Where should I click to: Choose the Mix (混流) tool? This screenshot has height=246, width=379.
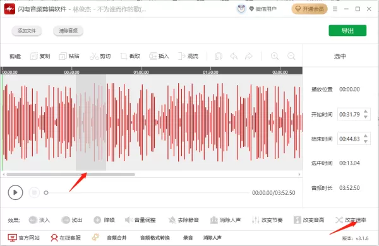(188, 56)
